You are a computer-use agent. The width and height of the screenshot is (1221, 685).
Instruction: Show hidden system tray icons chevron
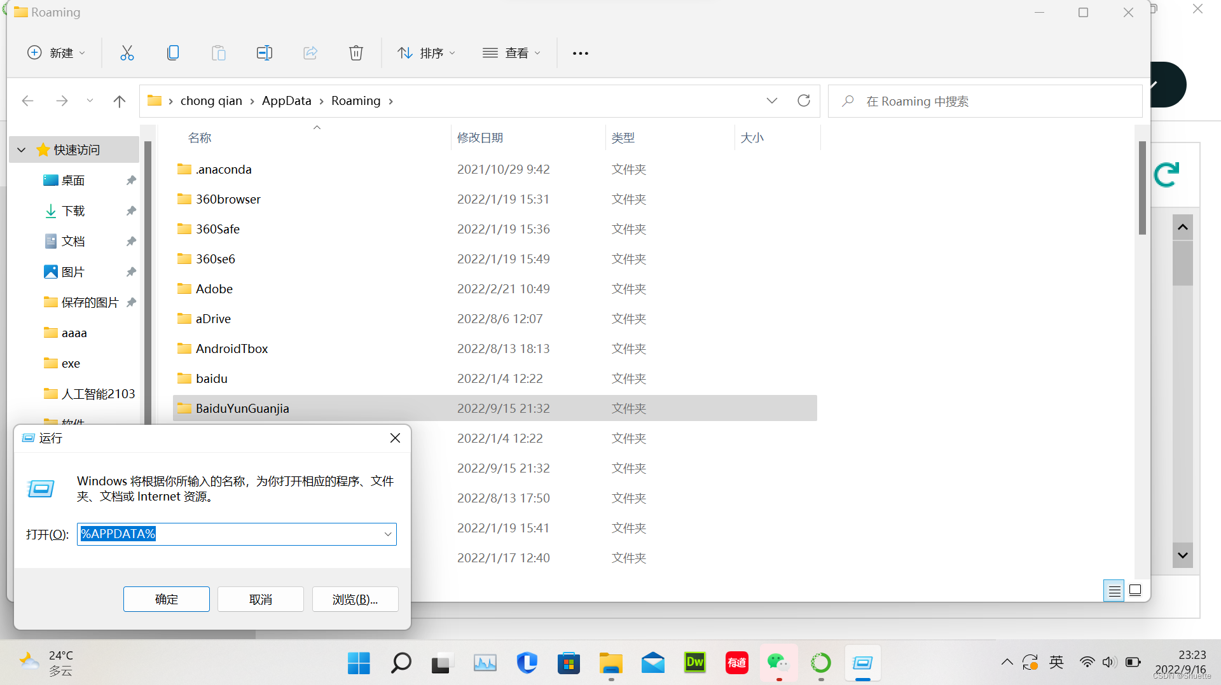pyautogui.click(x=1007, y=662)
